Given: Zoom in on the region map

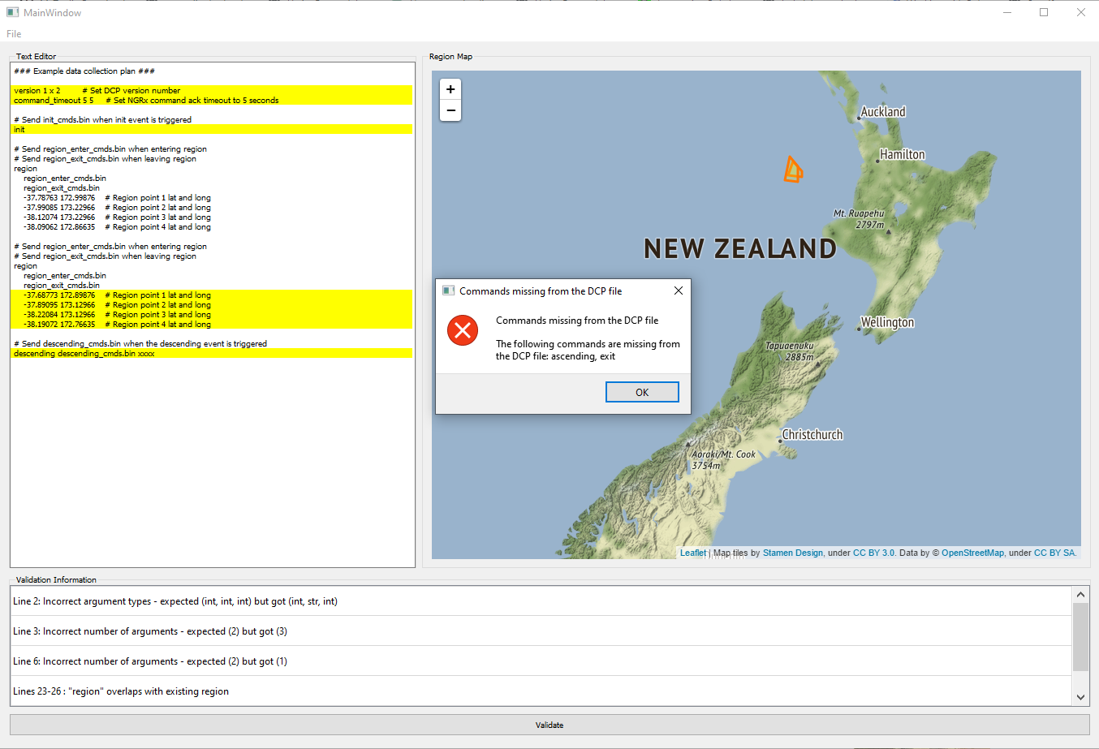Looking at the screenshot, I should (450, 89).
